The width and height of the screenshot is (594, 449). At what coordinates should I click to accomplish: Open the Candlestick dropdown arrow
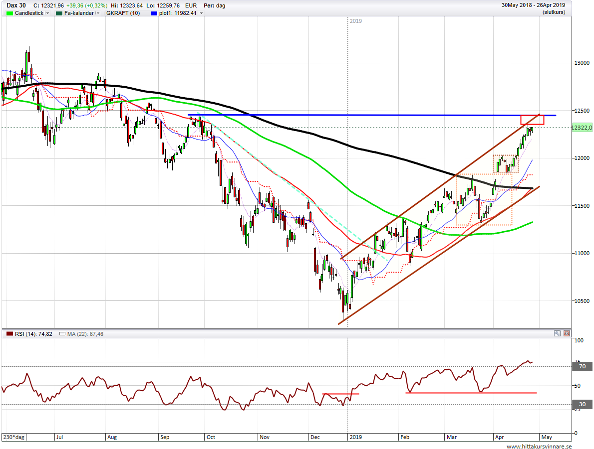[47, 13]
